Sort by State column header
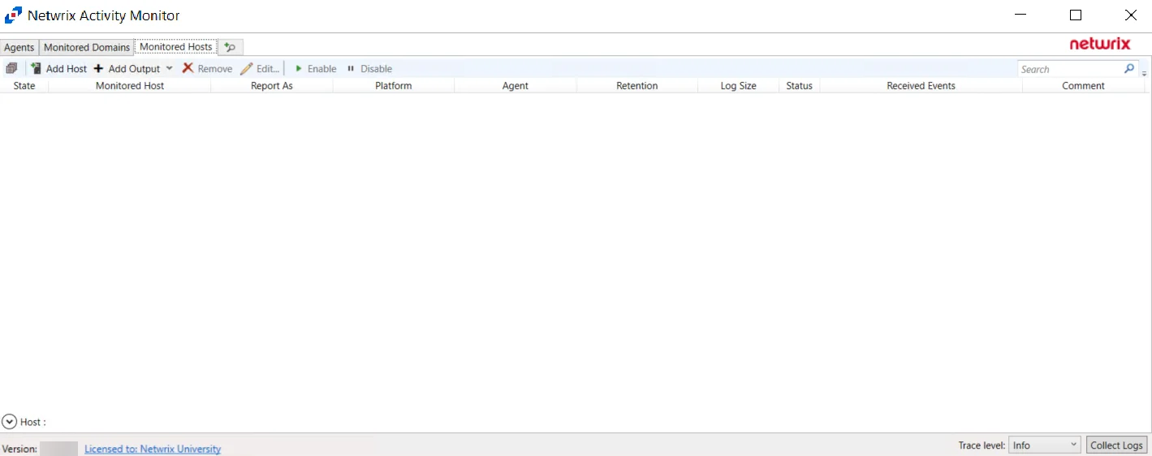 coord(24,85)
